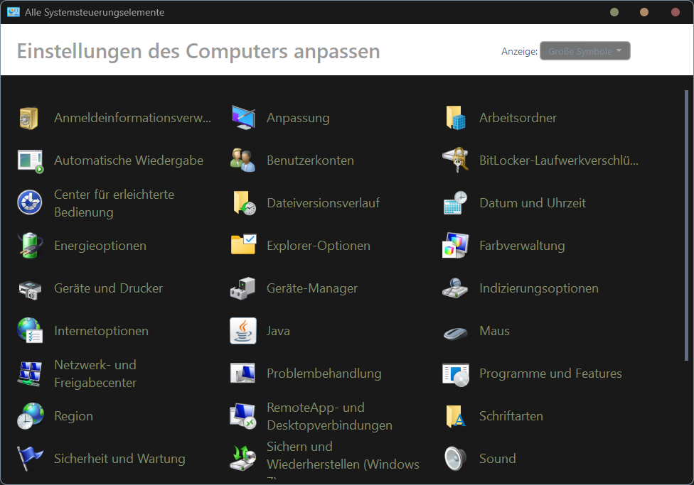Open the Farbverwaltung icon
Screen dimensions: 694x485
(455, 246)
